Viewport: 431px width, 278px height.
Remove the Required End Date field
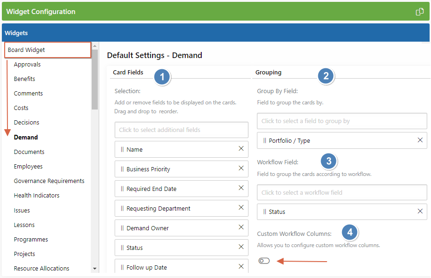point(241,189)
